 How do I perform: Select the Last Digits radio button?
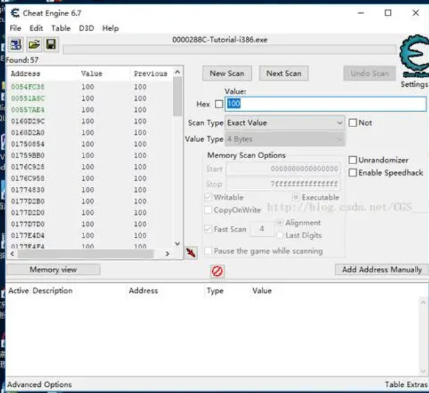point(279,235)
